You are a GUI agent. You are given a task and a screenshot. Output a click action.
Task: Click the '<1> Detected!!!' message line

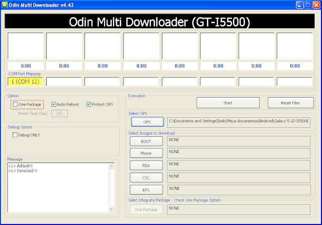[23, 171]
